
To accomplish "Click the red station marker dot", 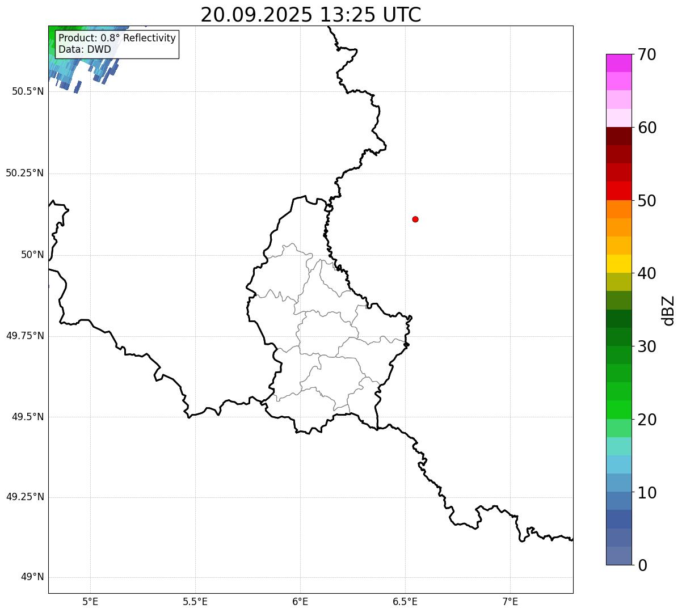I will pyautogui.click(x=415, y=219).
